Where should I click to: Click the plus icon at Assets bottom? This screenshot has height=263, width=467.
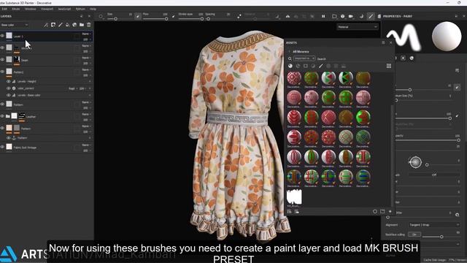click(x=390, y=211)
